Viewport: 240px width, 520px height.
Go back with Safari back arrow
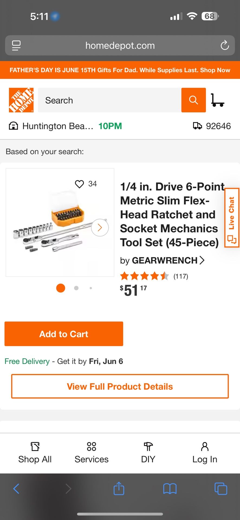tap(16, 489)
